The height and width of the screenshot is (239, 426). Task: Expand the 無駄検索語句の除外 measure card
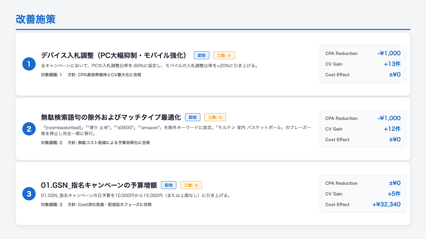213,129
